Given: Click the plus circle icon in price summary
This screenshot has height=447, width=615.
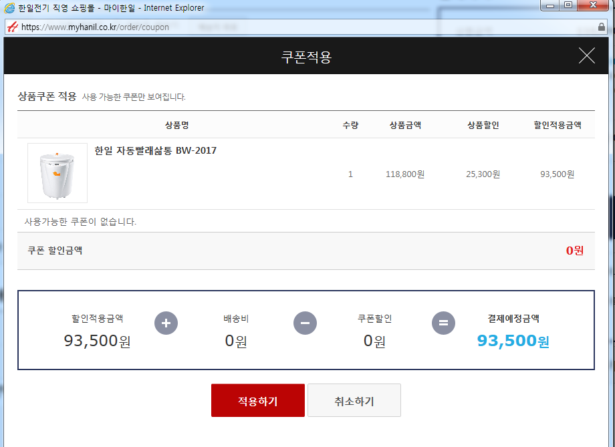Looking at the screenshot, I should click(x=166, y=323).
